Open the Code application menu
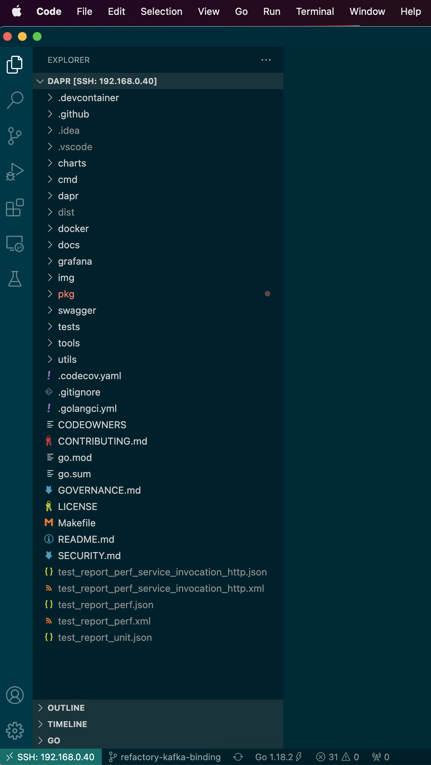Image resolution: width=431 pixels, height=765 pixels. 49,12
